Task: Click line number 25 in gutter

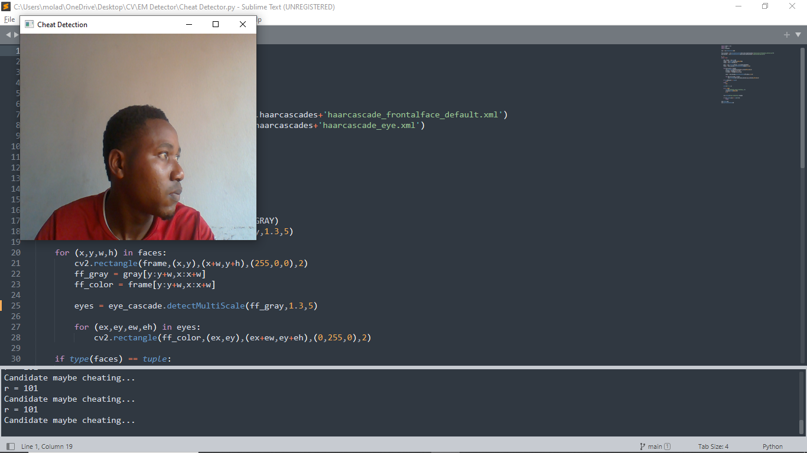Action: [15, 306]
